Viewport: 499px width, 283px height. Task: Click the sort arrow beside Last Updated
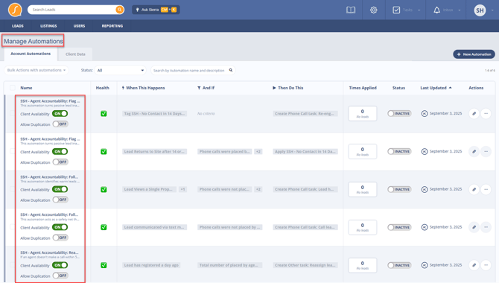click(x=450, y=88)
